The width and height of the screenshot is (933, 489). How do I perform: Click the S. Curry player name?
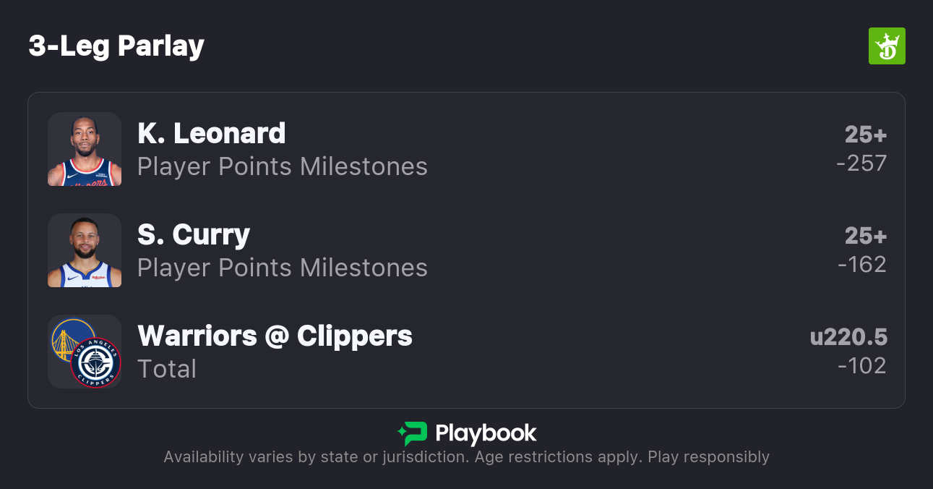pyautogui.click(x=194, y=234)
